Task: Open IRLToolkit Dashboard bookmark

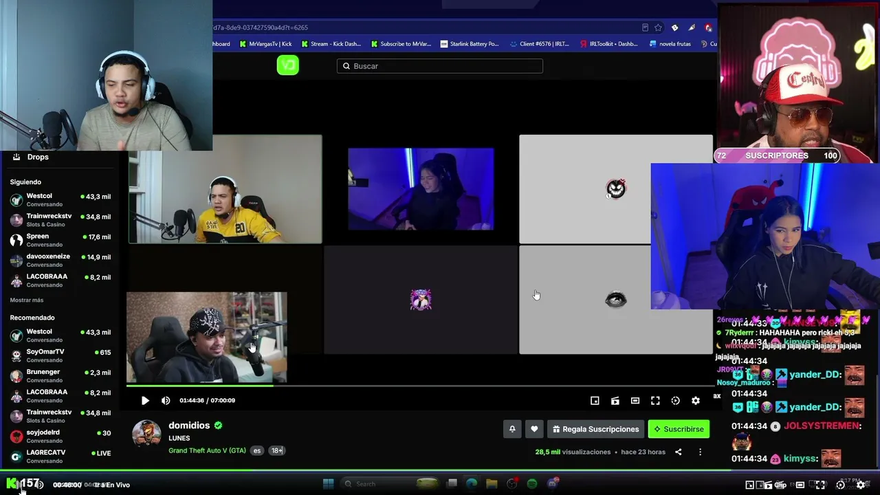Action: [609, 44]
